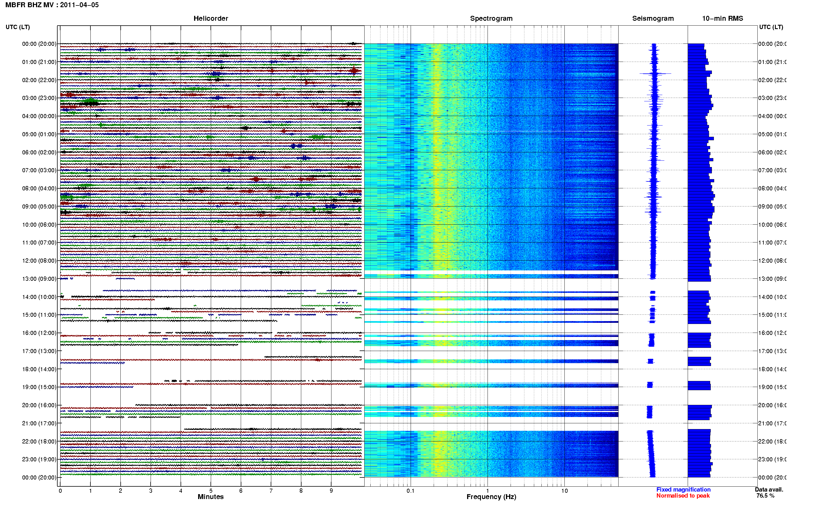819x512 pixels.
Task: Click the left '09:00 (05:00)' time label
Action: coord(39,206)
